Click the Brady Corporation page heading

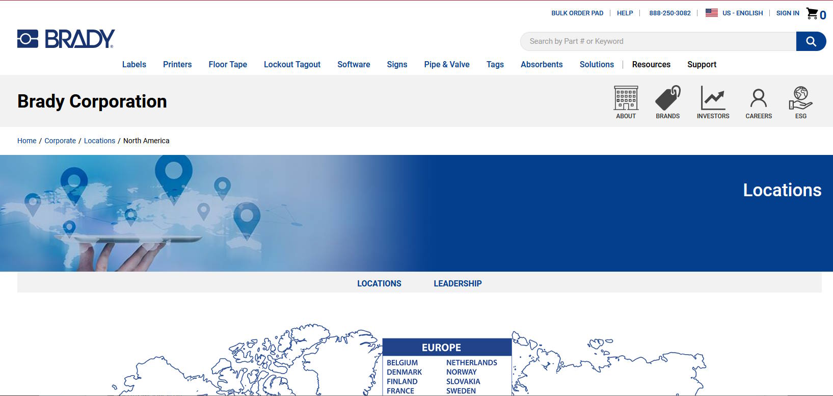[92, 101]
